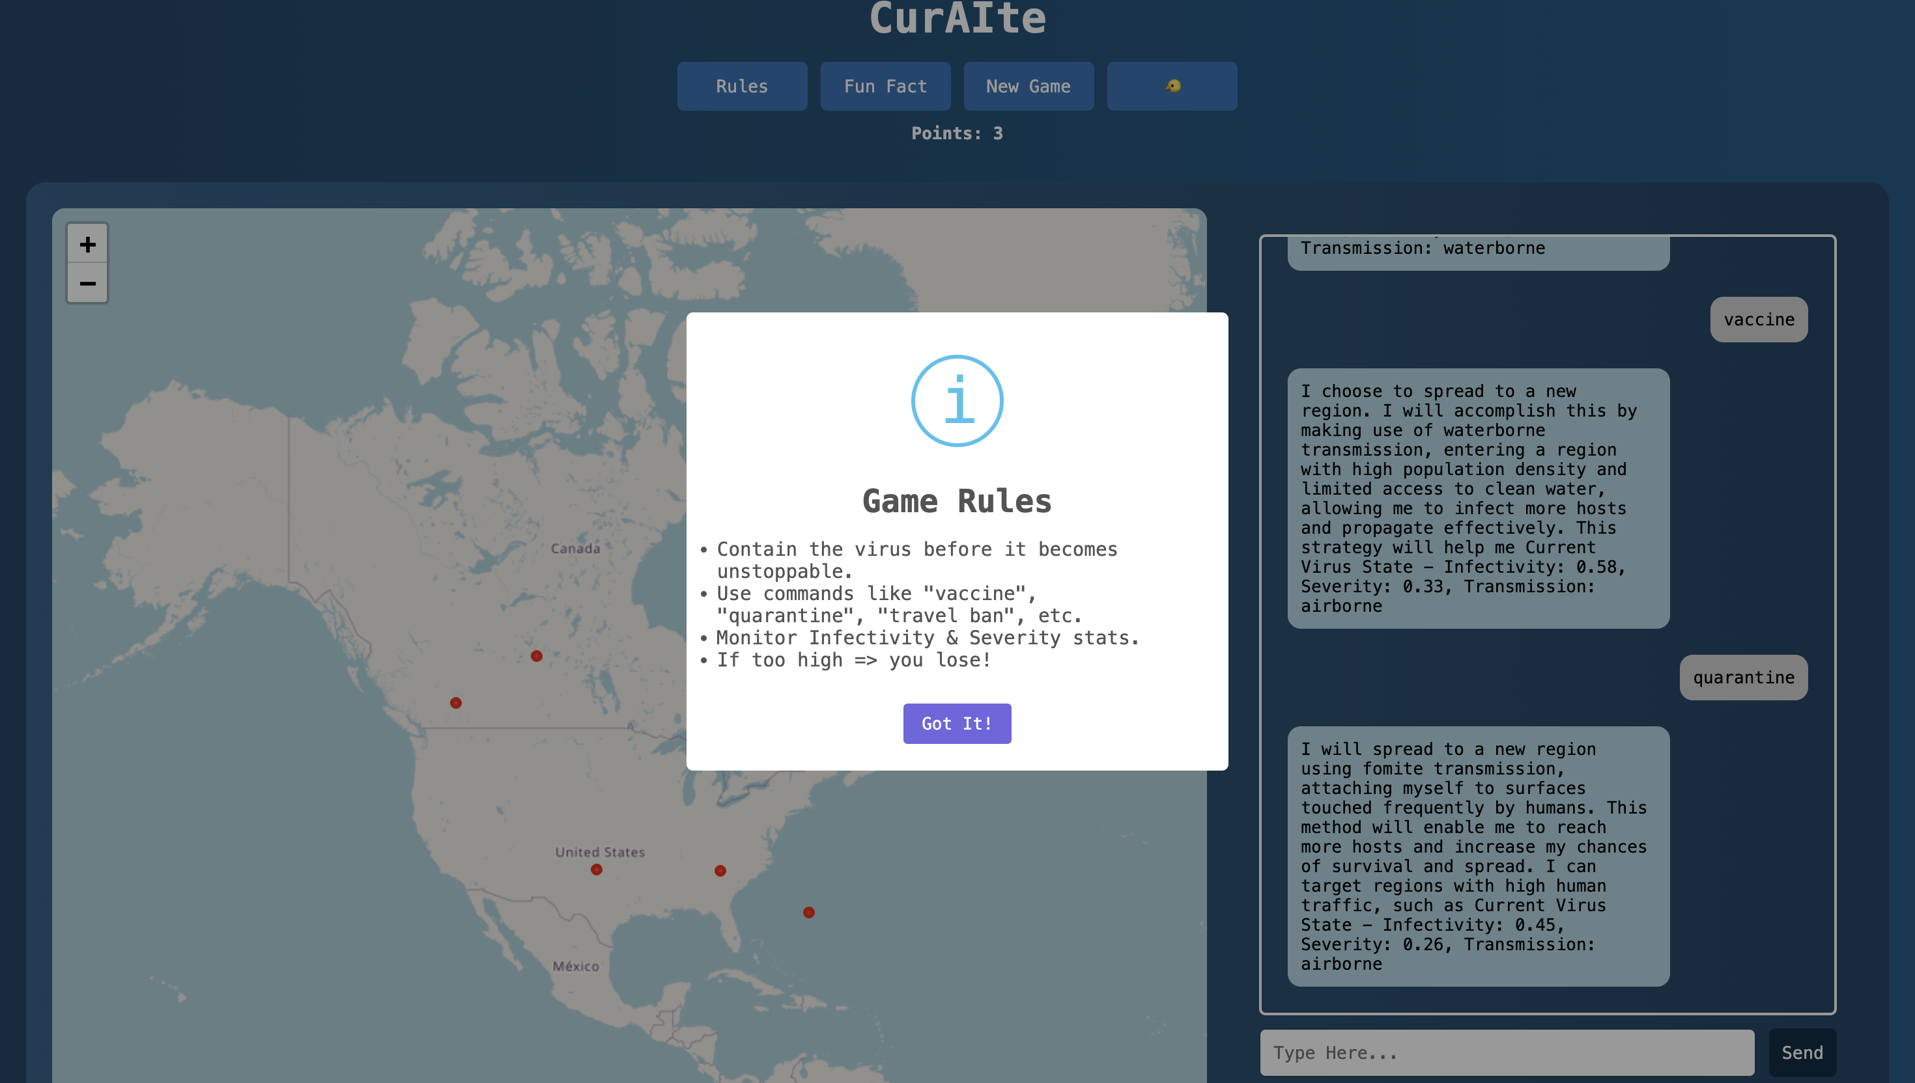
Task: Click the 'vaccine' chat bubble
Action: pyautogui.click(x=1758, y=320)
